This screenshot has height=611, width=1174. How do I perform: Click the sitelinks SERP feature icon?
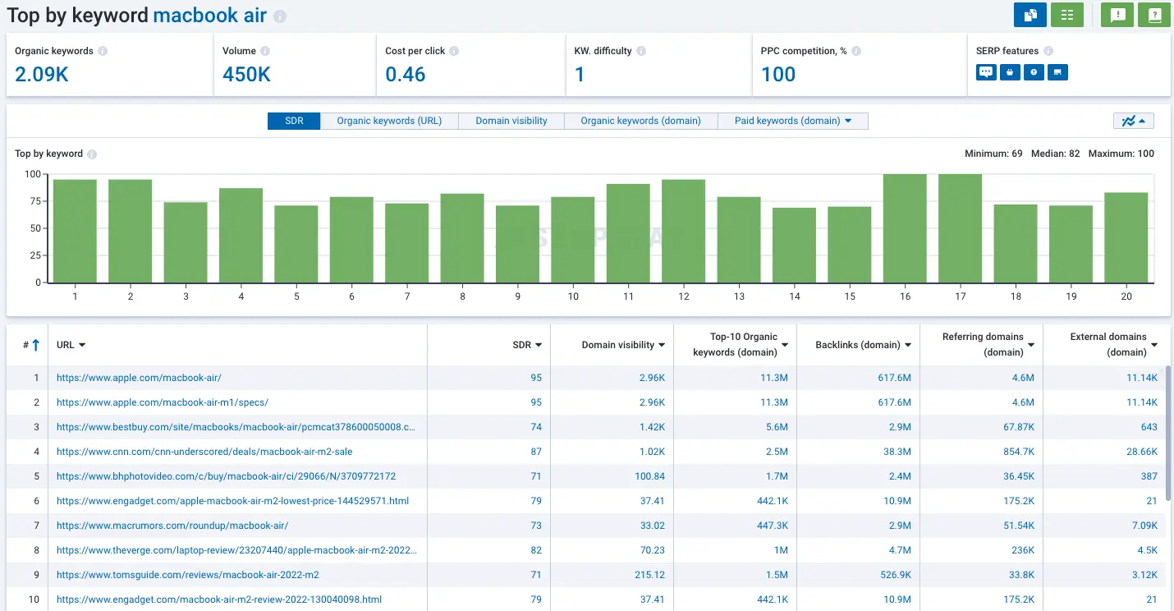(x=1057, y=71)
